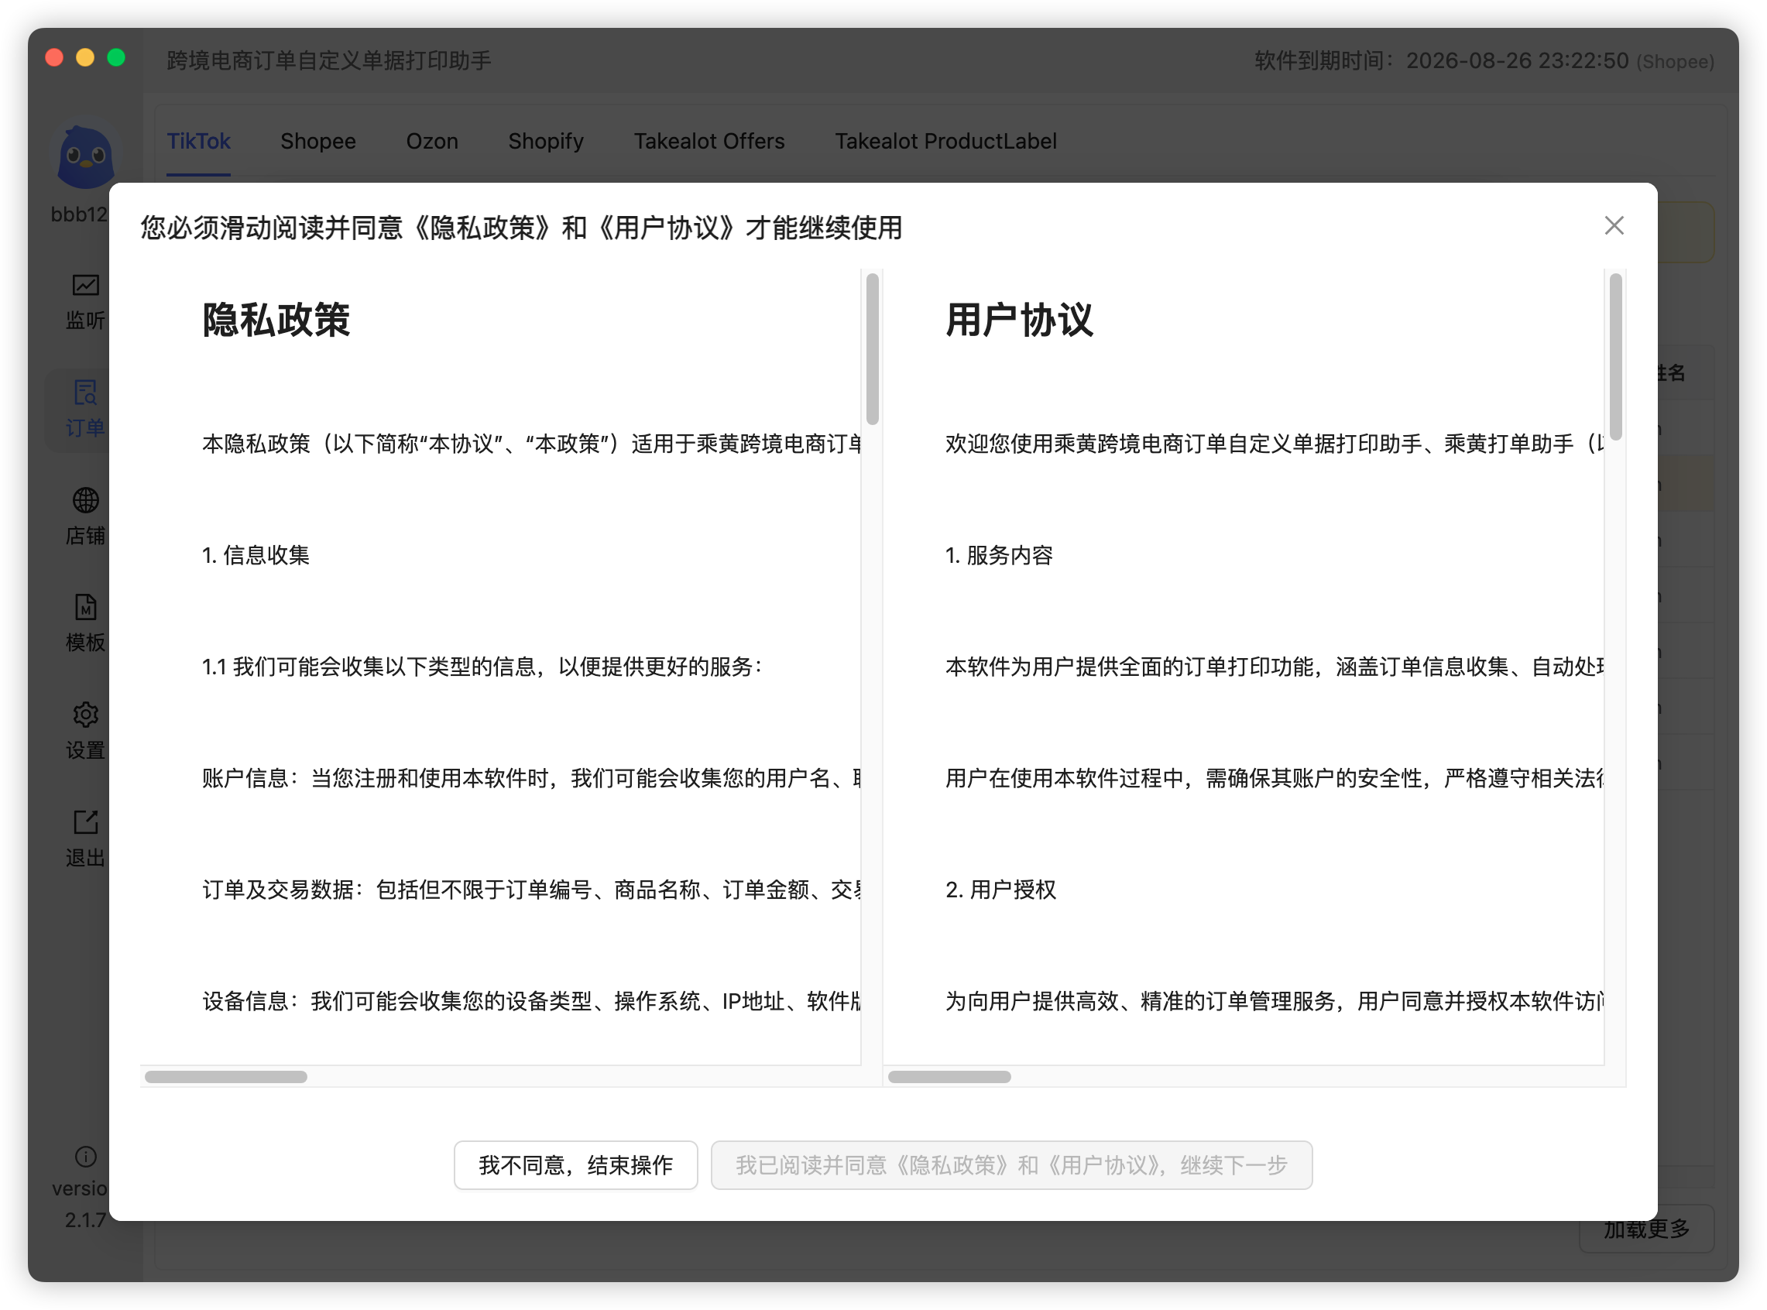Open the 监听 monitor icon in sidebar
The height and width of the screenshot is (1310, 1767).
(x=86, y=286)
